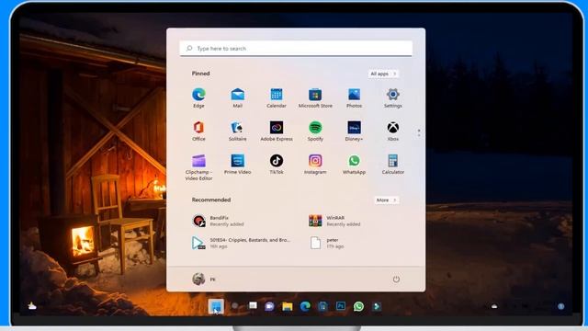Open the Disney+ app
The height and width of the screenshot is (331, 588).
click(354, 131)
